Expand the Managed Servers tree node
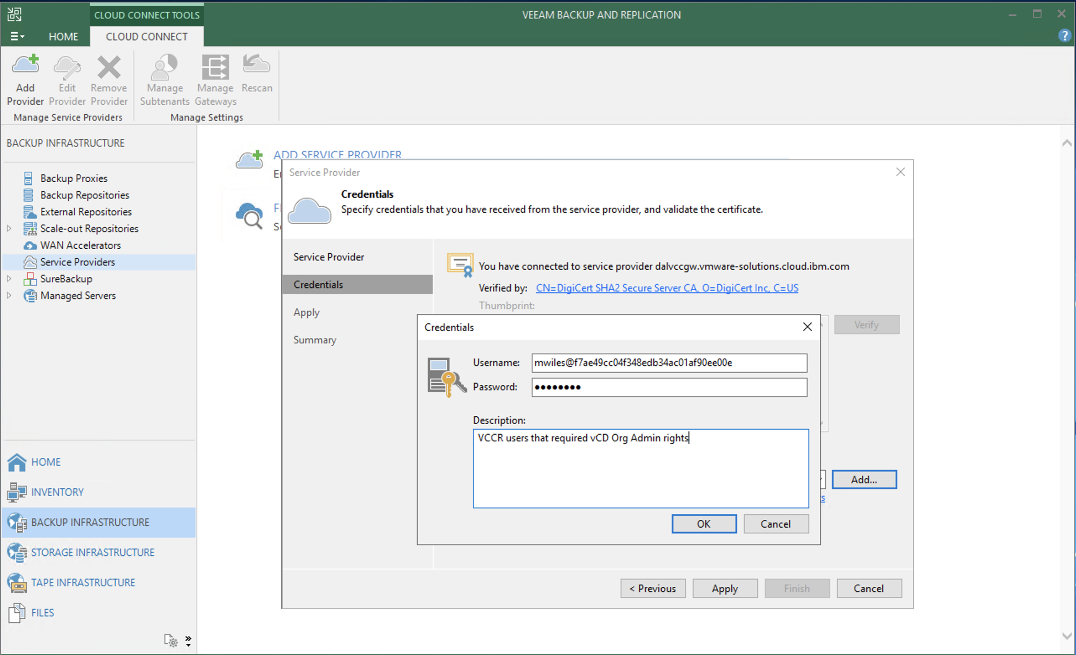The width and height of the screenshot is (1076, 655). (9, 295)
